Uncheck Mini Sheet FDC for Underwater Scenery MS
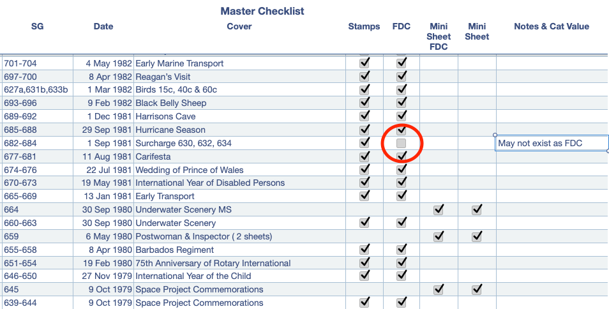 click(x=439, y=210)
